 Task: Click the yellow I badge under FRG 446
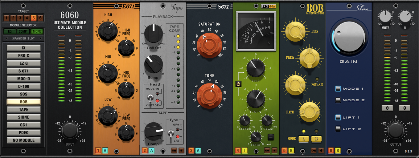(x=245, y=151)
